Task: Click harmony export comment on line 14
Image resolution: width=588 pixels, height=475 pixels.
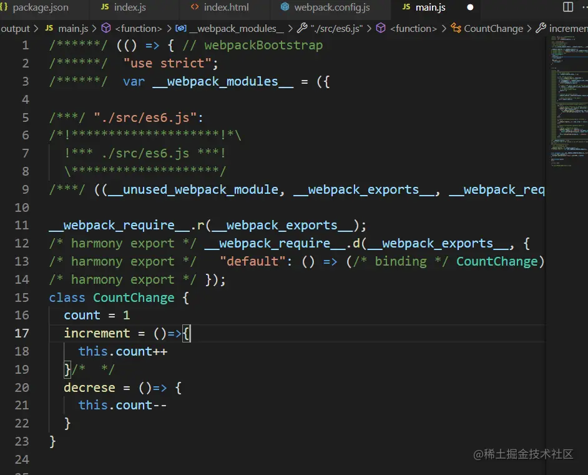Action: 122,280
